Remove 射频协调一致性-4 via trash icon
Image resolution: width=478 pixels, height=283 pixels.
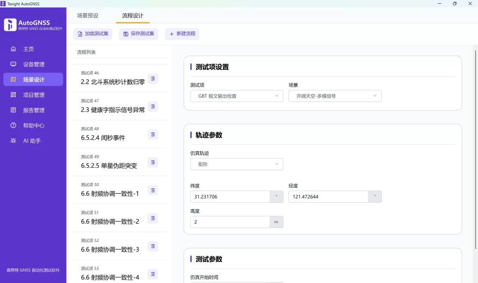(153, 274)
